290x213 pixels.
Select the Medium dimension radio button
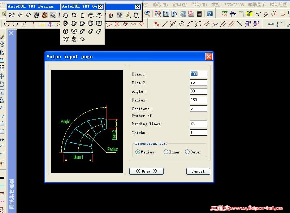[x=138, y=152]
